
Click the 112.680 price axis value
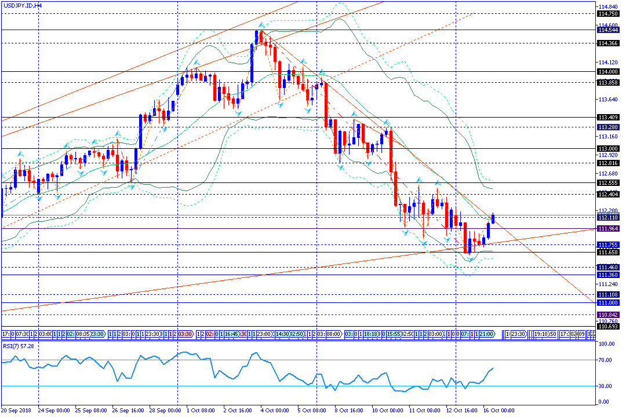(x=609, y=174)
